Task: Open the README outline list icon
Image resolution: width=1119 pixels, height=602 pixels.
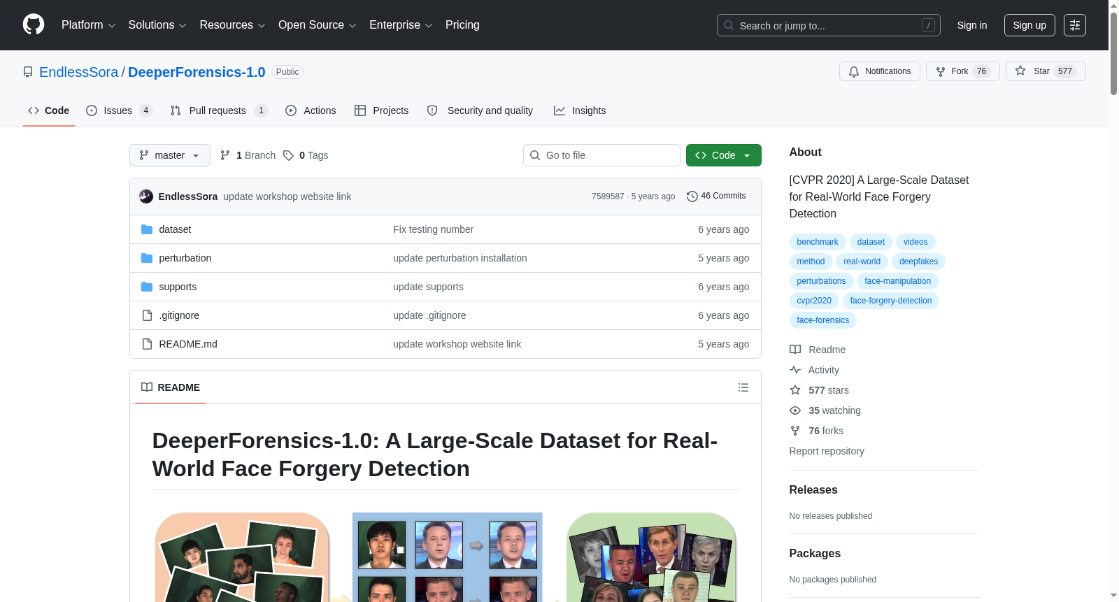Action: [x=743, y=387]
